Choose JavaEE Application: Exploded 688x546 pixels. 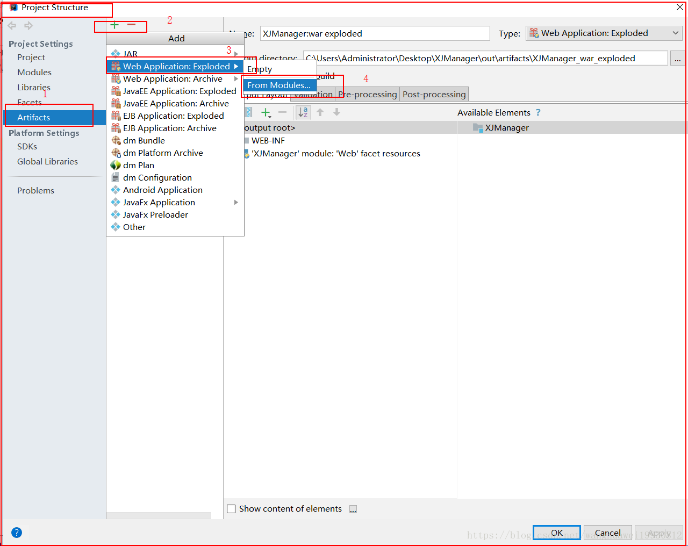click(175, 91)
